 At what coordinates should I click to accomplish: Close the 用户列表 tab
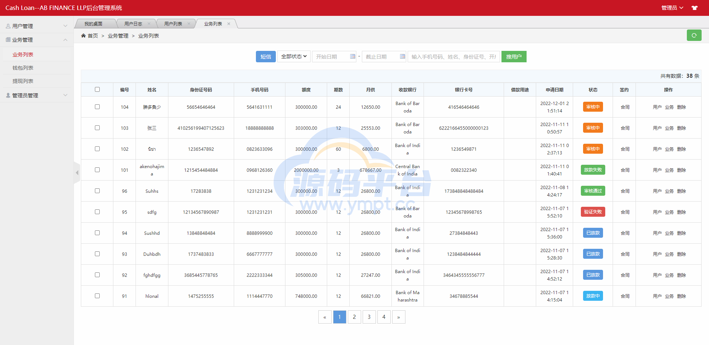(x=189, y=24)
